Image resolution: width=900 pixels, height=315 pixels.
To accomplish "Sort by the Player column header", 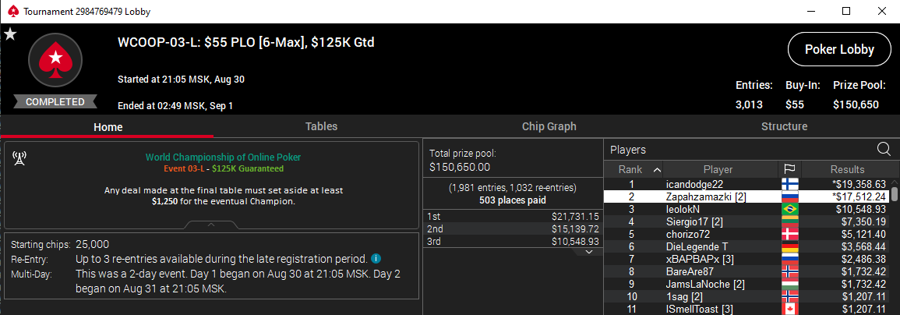I will click(x=718, y=169).
